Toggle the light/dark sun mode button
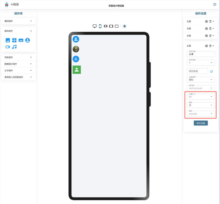 coord(124,26)
